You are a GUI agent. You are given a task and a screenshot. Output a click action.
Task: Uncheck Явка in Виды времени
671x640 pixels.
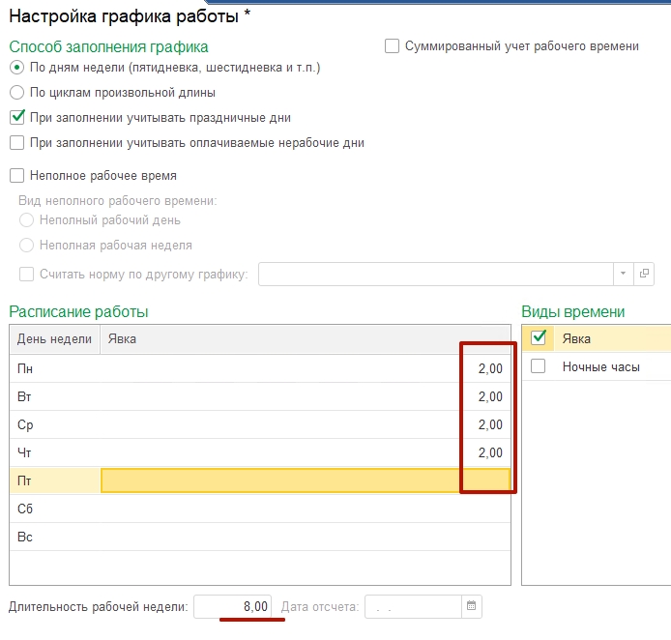tap(538, 338)
